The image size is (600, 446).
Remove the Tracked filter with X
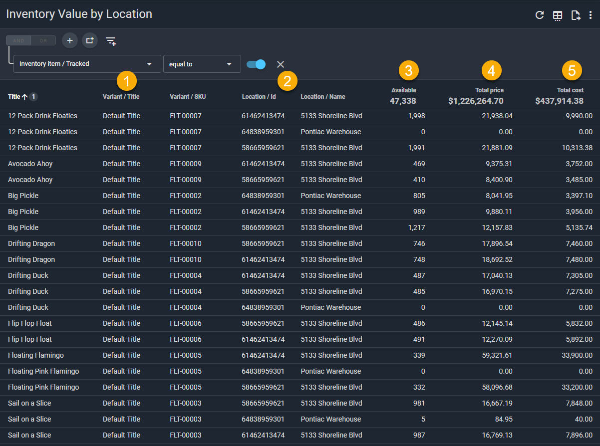[281, 64]
